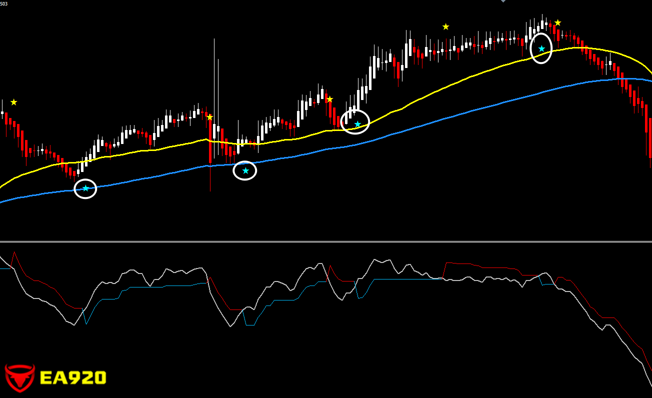Select the last red candle at chart's right edge
Viewport: 652px width, 398px height.
pyautogui.click(x=649, y=137)
